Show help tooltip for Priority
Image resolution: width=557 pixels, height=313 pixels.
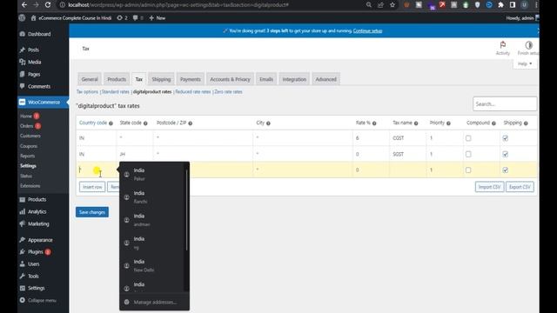pyautogui.click(x=448, y=123)
